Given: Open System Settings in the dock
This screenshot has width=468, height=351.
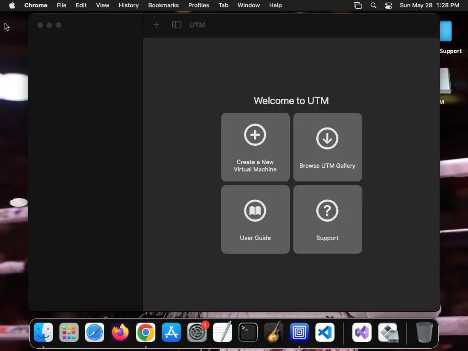Looking at the screenshot, I should [197, 332].
